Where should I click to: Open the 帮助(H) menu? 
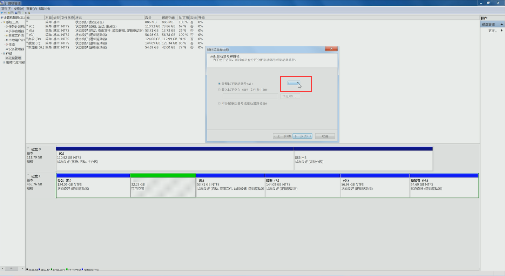tap(44, 8)
